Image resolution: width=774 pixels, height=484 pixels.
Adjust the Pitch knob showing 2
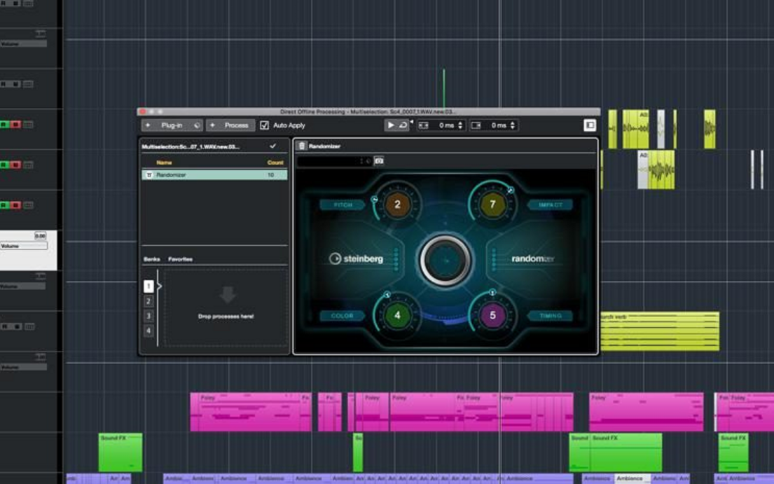[x=397, y=205]
